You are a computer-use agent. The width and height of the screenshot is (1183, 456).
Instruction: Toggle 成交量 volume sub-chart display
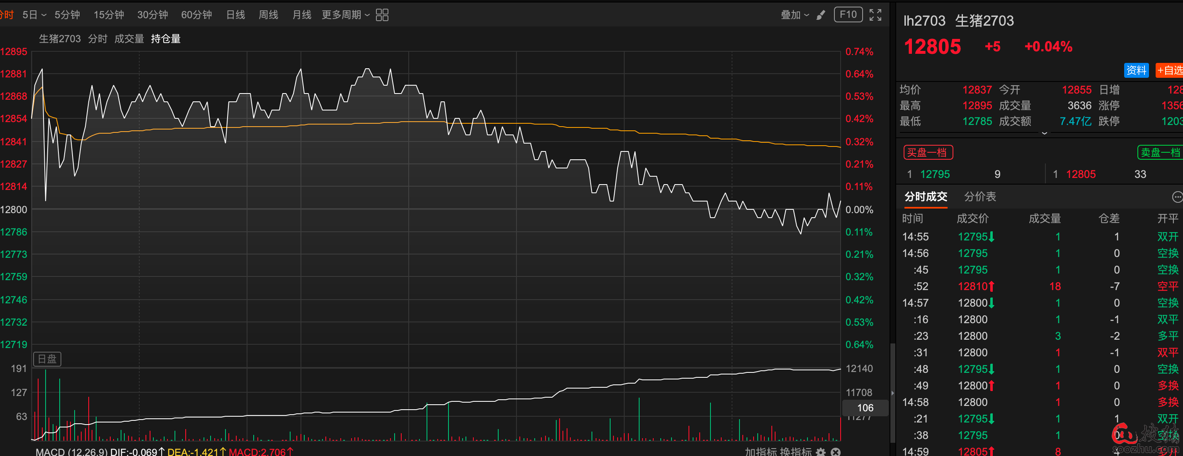pyautogui.click(x=129, y=39)
